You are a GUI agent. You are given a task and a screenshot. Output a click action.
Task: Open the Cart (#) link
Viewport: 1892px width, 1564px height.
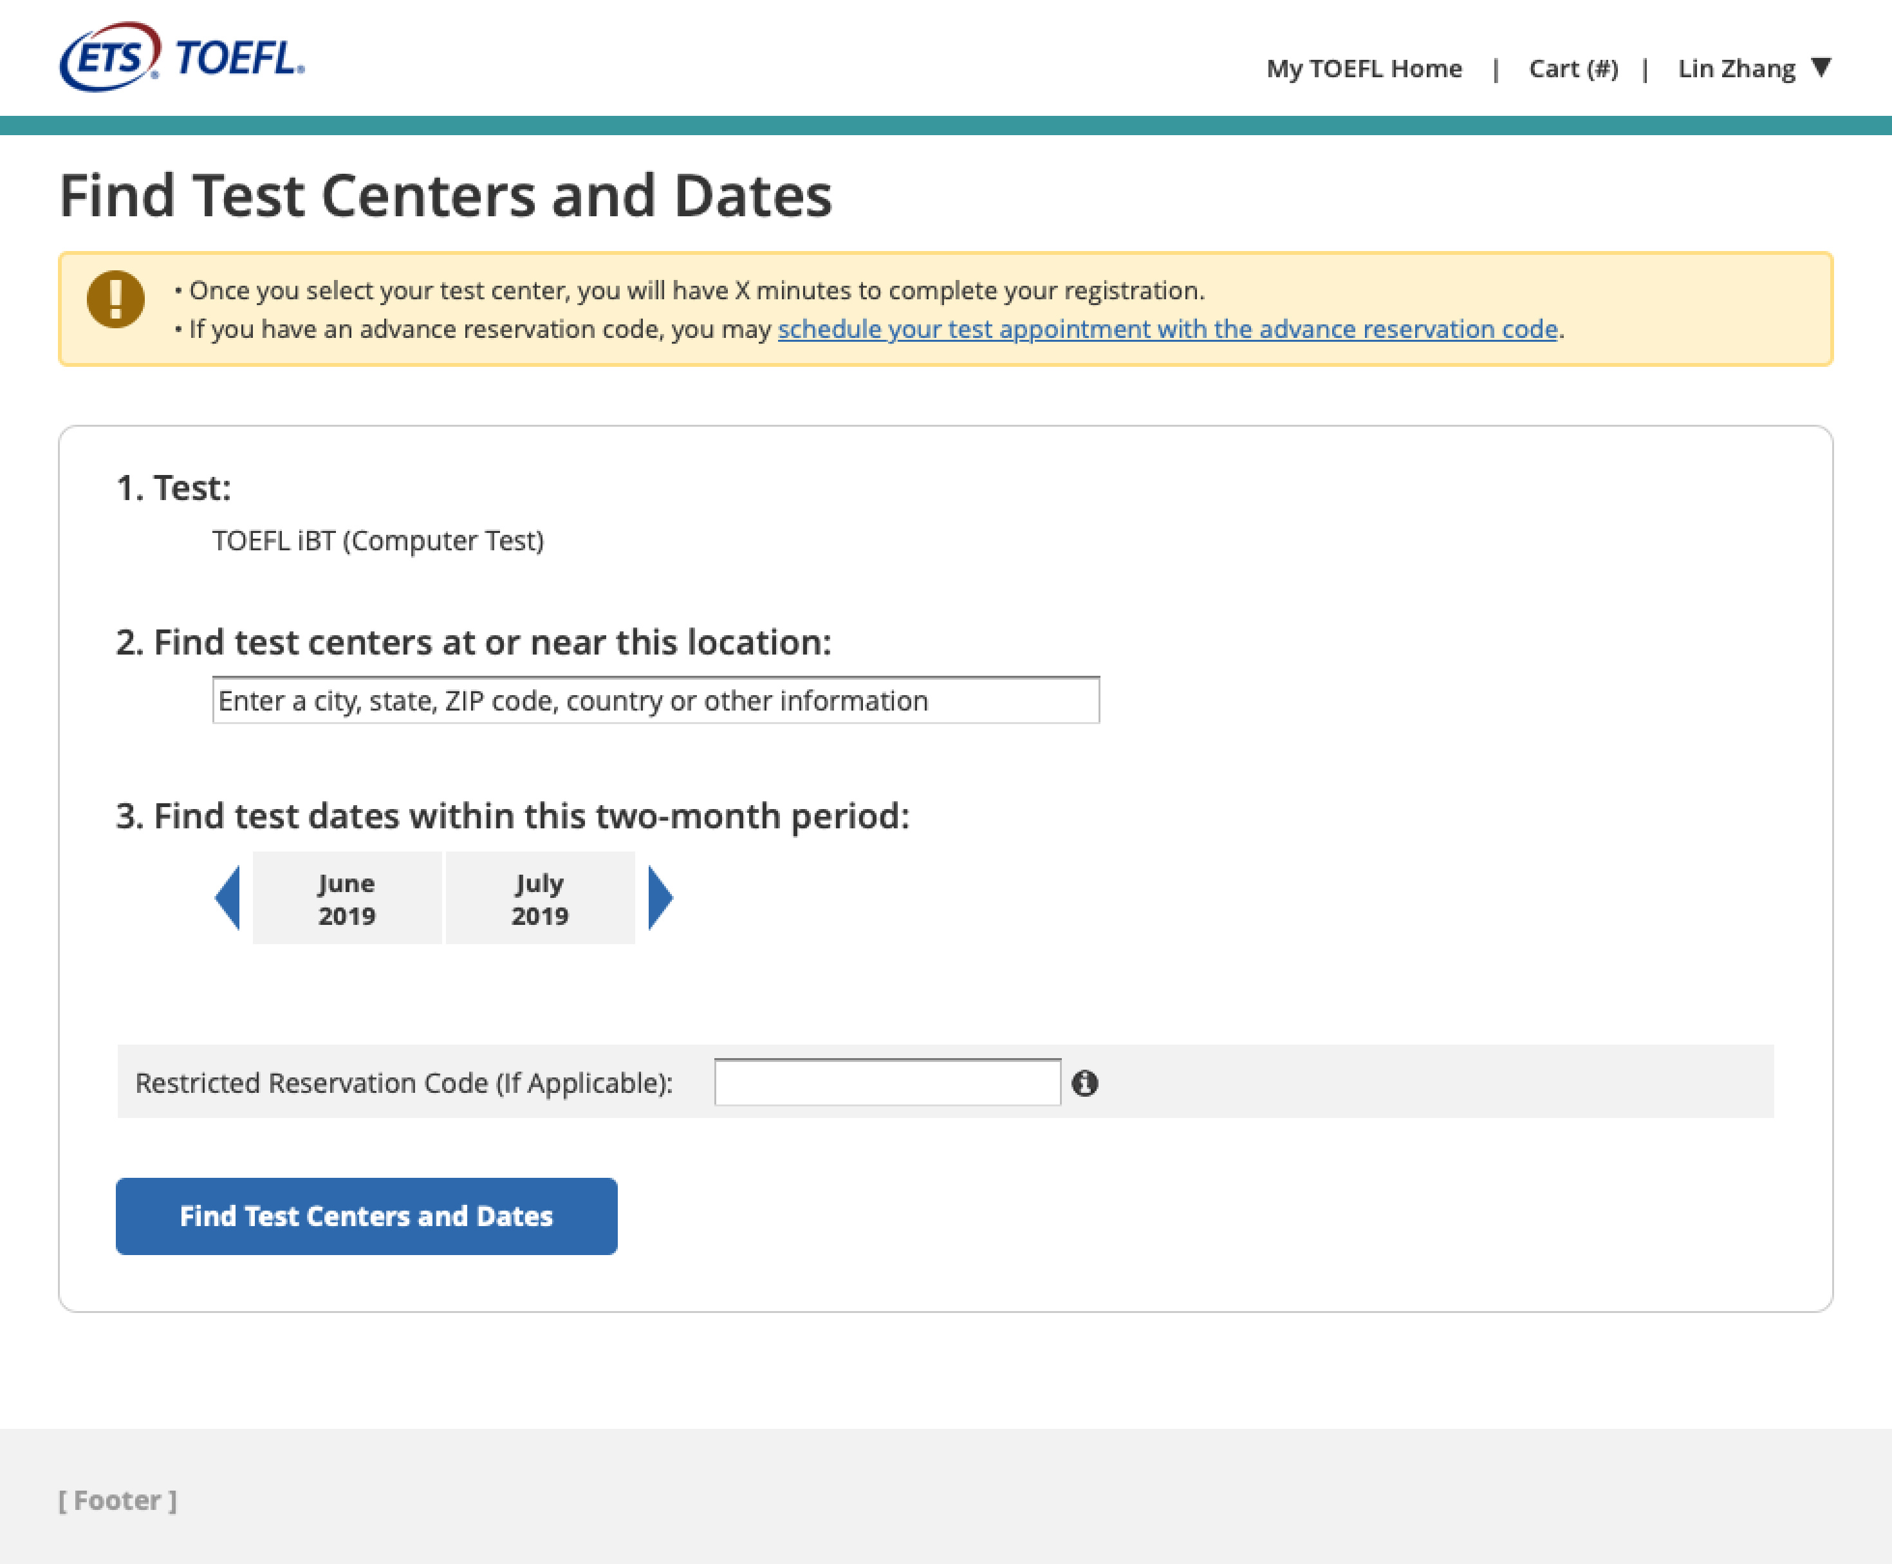click(1573, 68)
